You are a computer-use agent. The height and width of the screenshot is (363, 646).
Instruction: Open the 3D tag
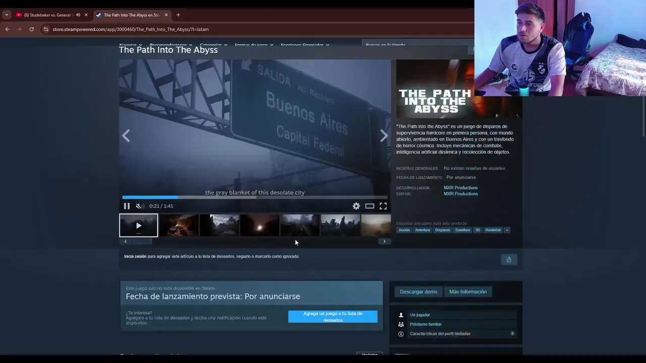point(477,230)
